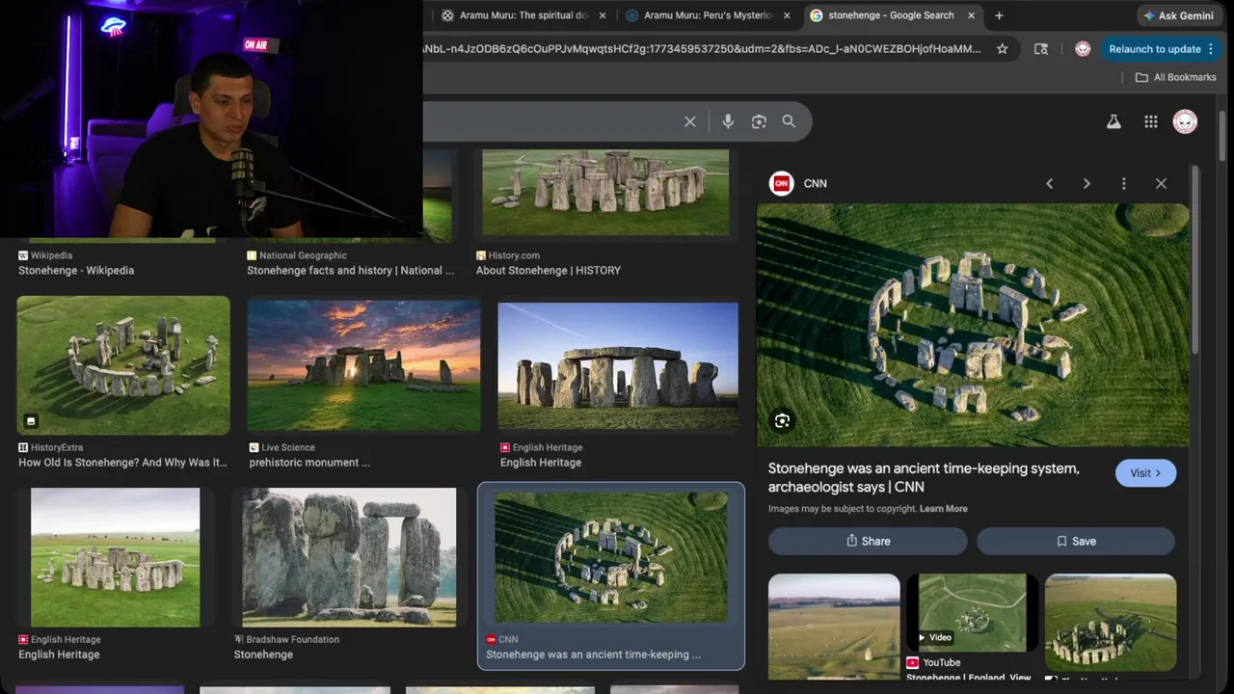Viewport: 1234px width, 694px height.
Task: Open the YouTube video related thumbnail
Action: 973,613
